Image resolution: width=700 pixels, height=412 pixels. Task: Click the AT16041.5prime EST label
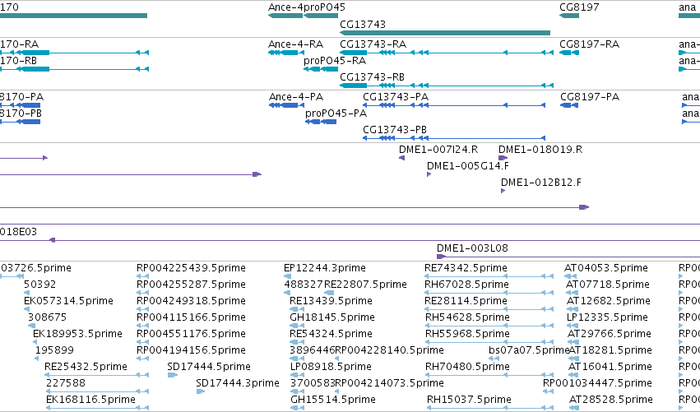coord(610,367)
